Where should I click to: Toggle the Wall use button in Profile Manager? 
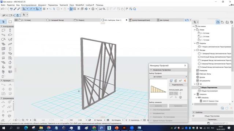(x=171, y=93)
